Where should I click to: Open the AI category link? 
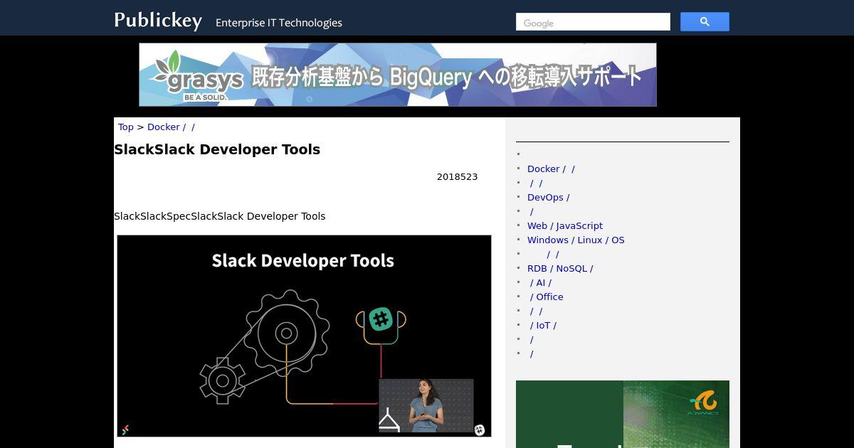540,283
